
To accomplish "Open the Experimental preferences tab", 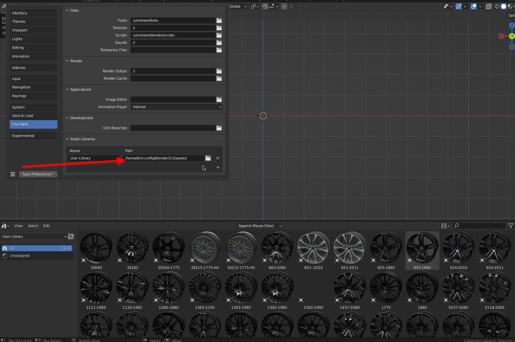I will click(x=33, y=136).
